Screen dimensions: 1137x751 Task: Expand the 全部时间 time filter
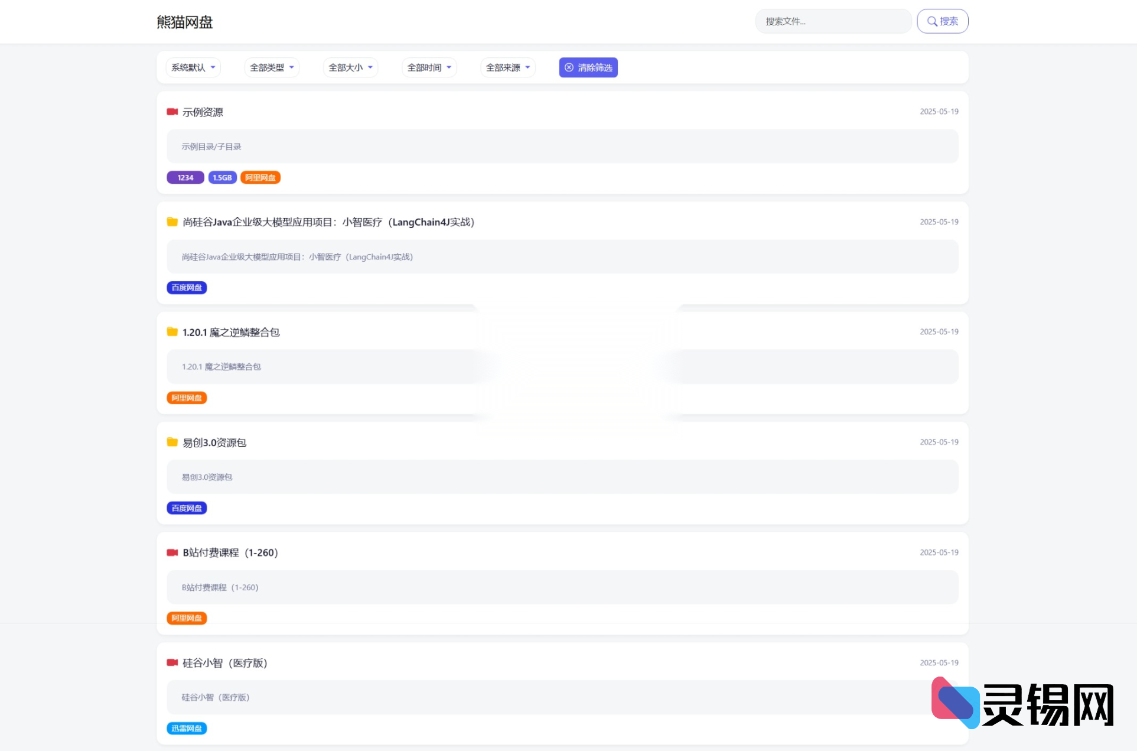tap(429, 67)
